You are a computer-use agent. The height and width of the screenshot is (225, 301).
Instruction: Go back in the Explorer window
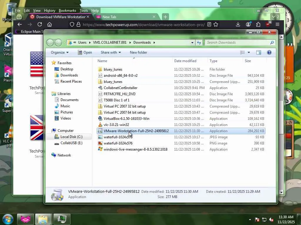(50, 42)
